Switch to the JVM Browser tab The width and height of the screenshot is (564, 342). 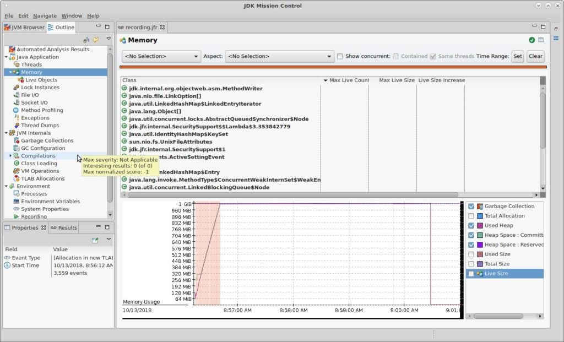tap(24, 28)
